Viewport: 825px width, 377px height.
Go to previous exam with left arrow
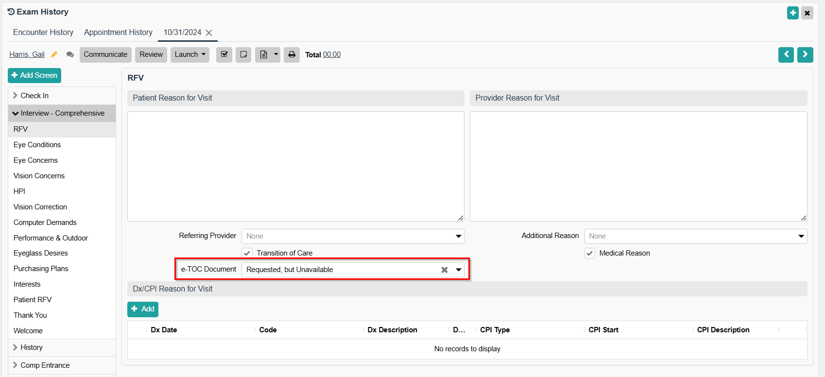pyautogui.click(x=786, y=54)
